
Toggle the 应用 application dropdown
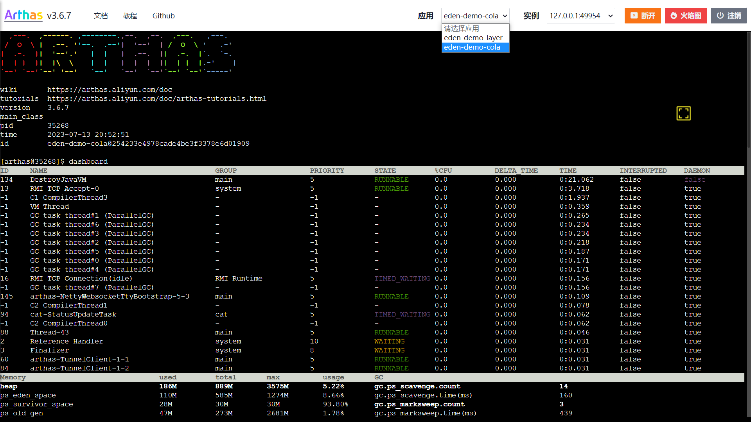click(x=475, y=16)
